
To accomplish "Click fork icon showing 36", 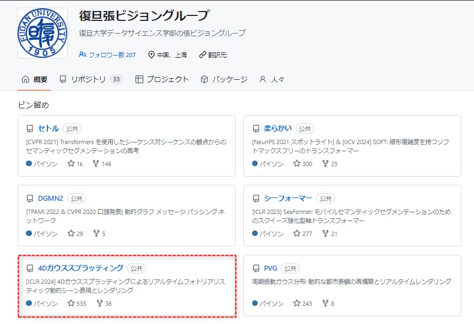I will point(100,303).
